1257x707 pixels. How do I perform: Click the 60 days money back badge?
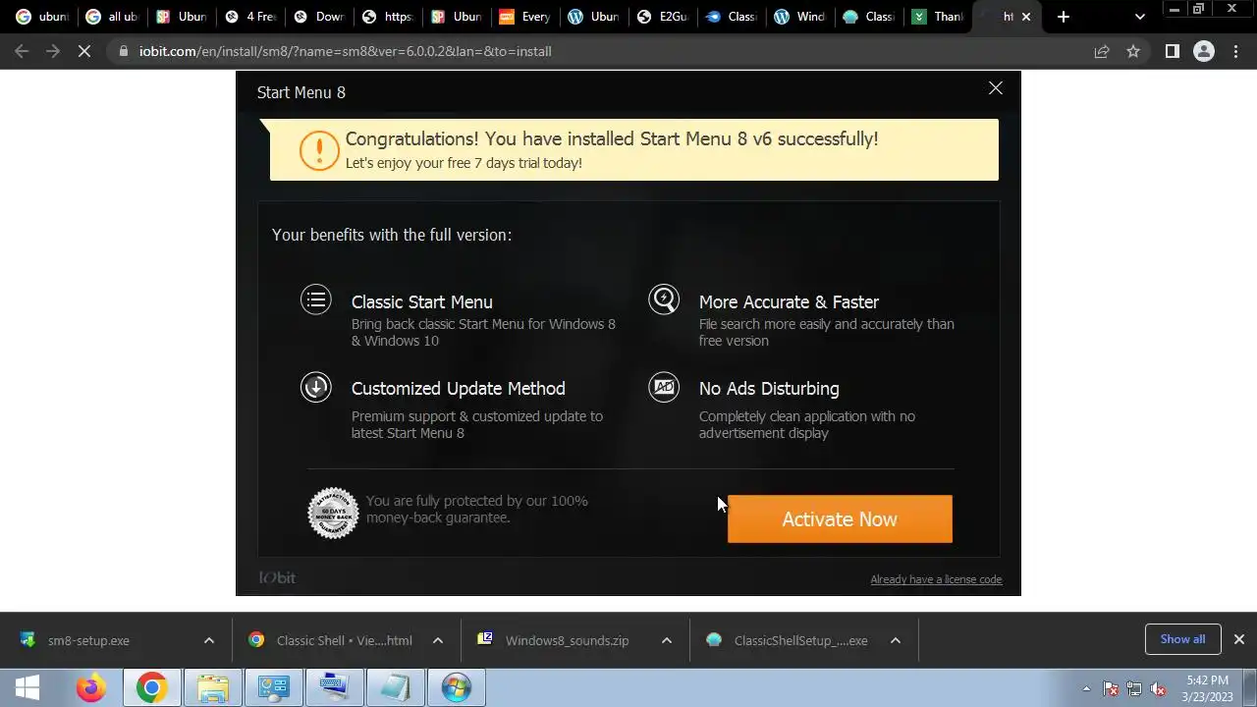pyautogui.click(x=333, y=513)
